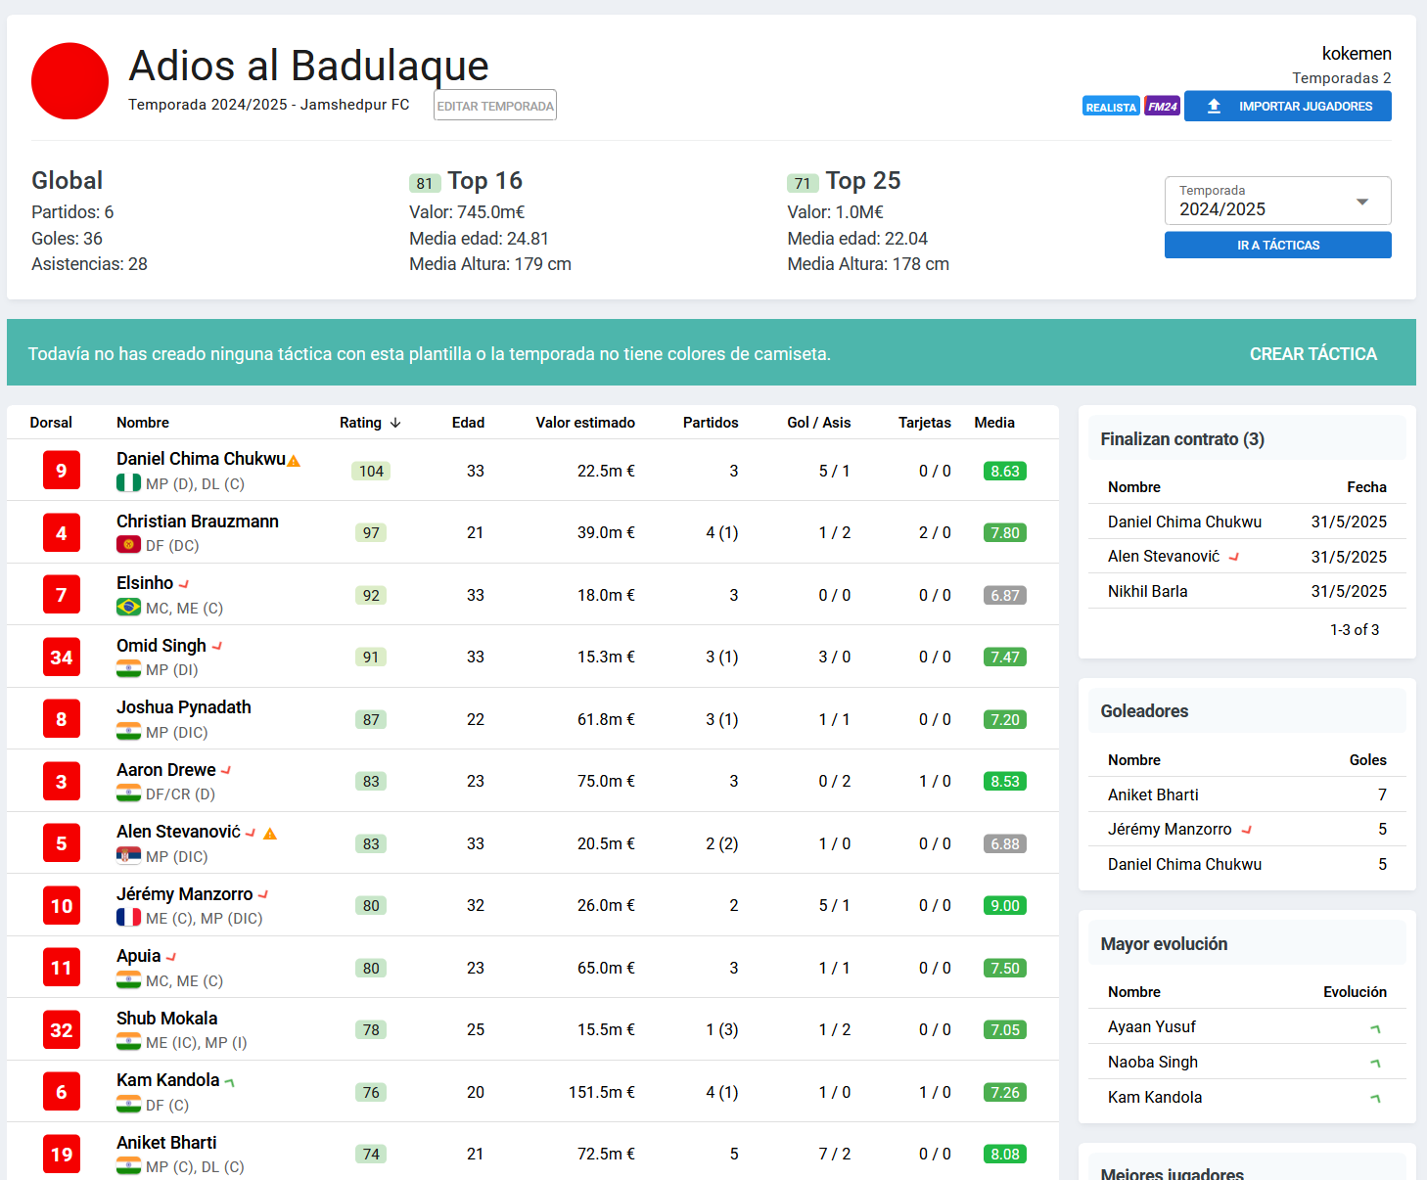The width and height of the screenshot is (1427, 1180).
Task: Sort by Nombre column header
Action: coord(143,423)
